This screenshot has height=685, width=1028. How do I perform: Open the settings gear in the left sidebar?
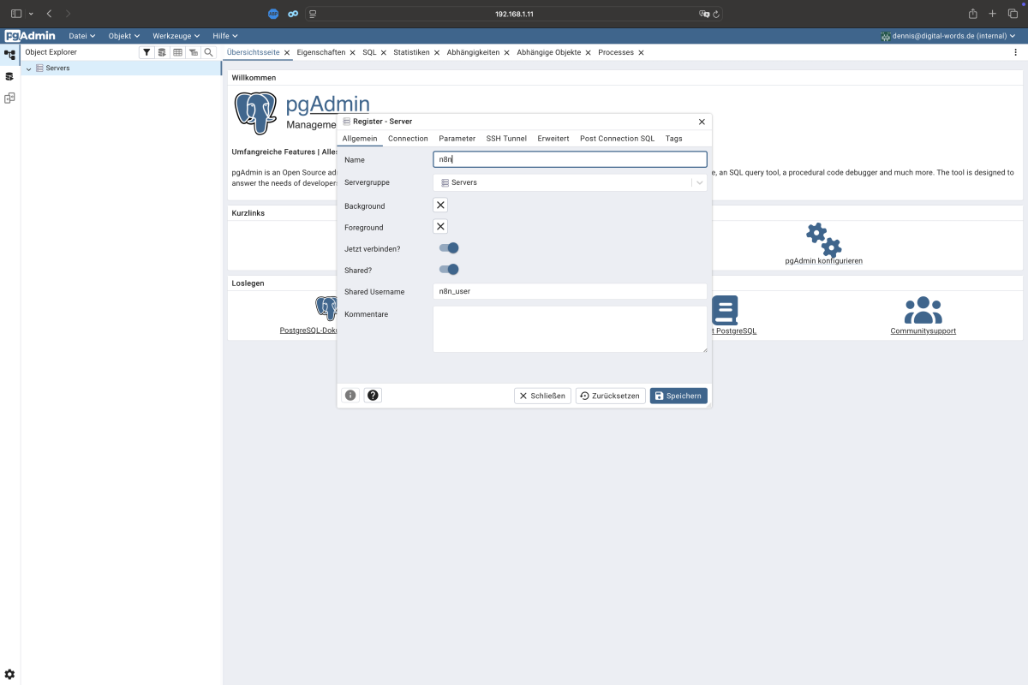click(x=10, y=675)
